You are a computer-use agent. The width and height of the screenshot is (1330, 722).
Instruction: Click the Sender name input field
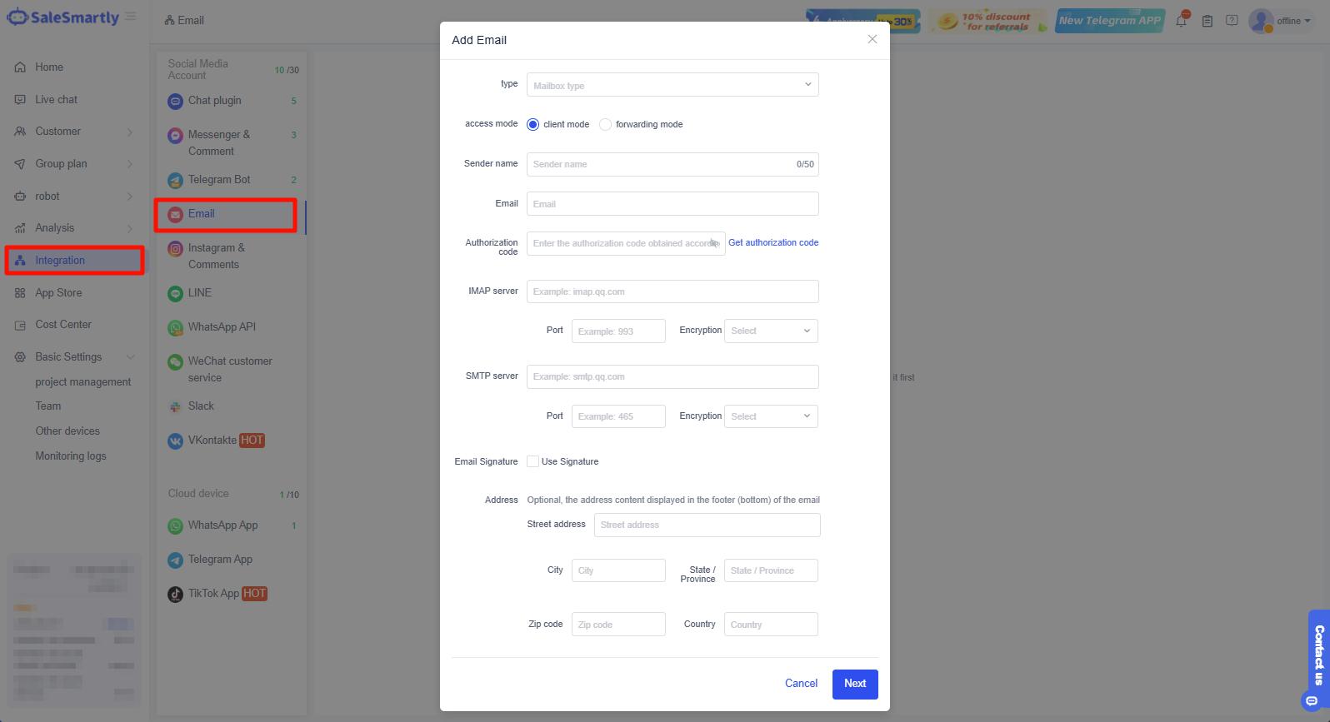(x=672, y=164)
